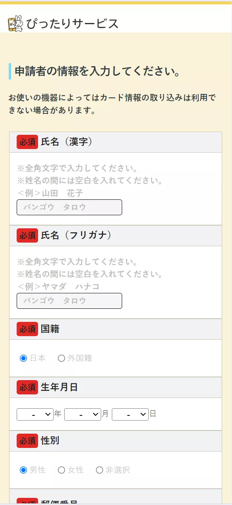Open the birth year dropdown
Image resolution: width=232 pixels, height=505 pixels.
point(35,414)
